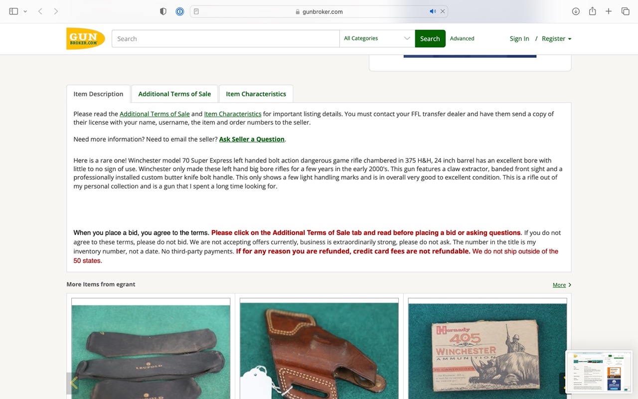Click into the Search input field

(x=225, y=38)
